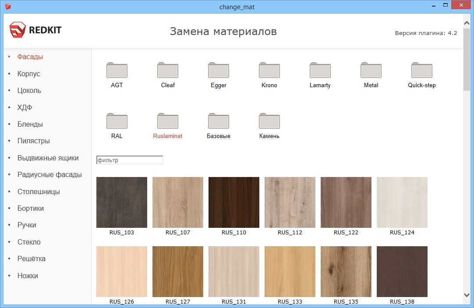This screenshot has width=474, height=308.
Task: Maximize the change_mat window
Action: 445,5
